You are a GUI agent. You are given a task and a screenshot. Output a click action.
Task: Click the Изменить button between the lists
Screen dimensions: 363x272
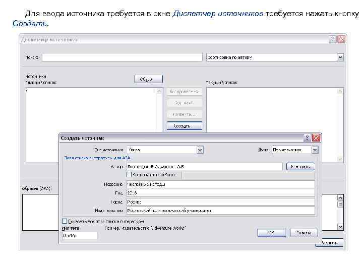tap(185, 114)
